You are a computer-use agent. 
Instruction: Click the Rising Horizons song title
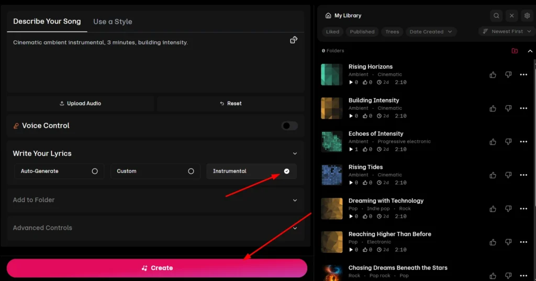pos(370,66)
